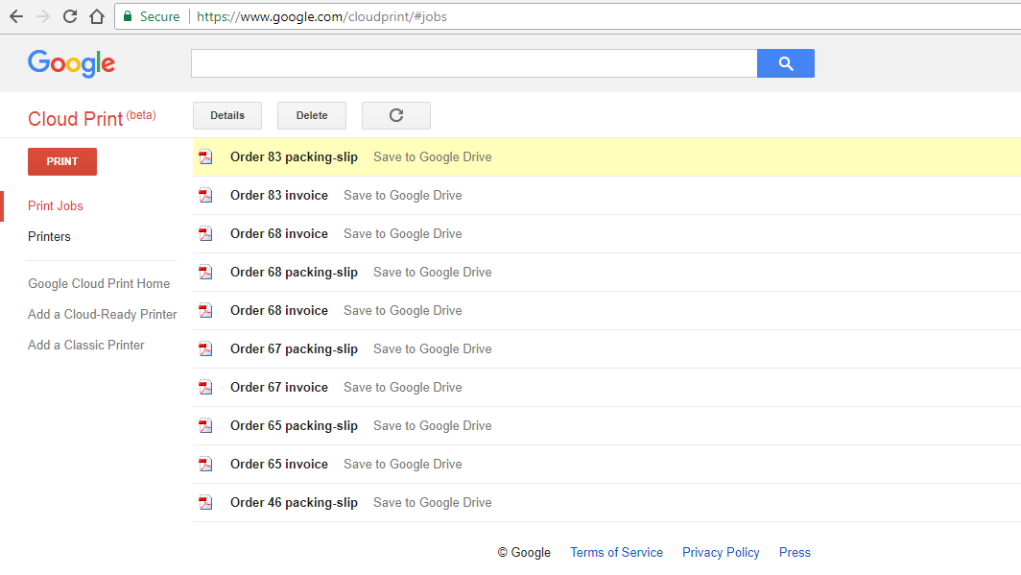Open the Terms of Service link
The width and height of the screenshot is (1021, 575).
(x=617, y=552)
